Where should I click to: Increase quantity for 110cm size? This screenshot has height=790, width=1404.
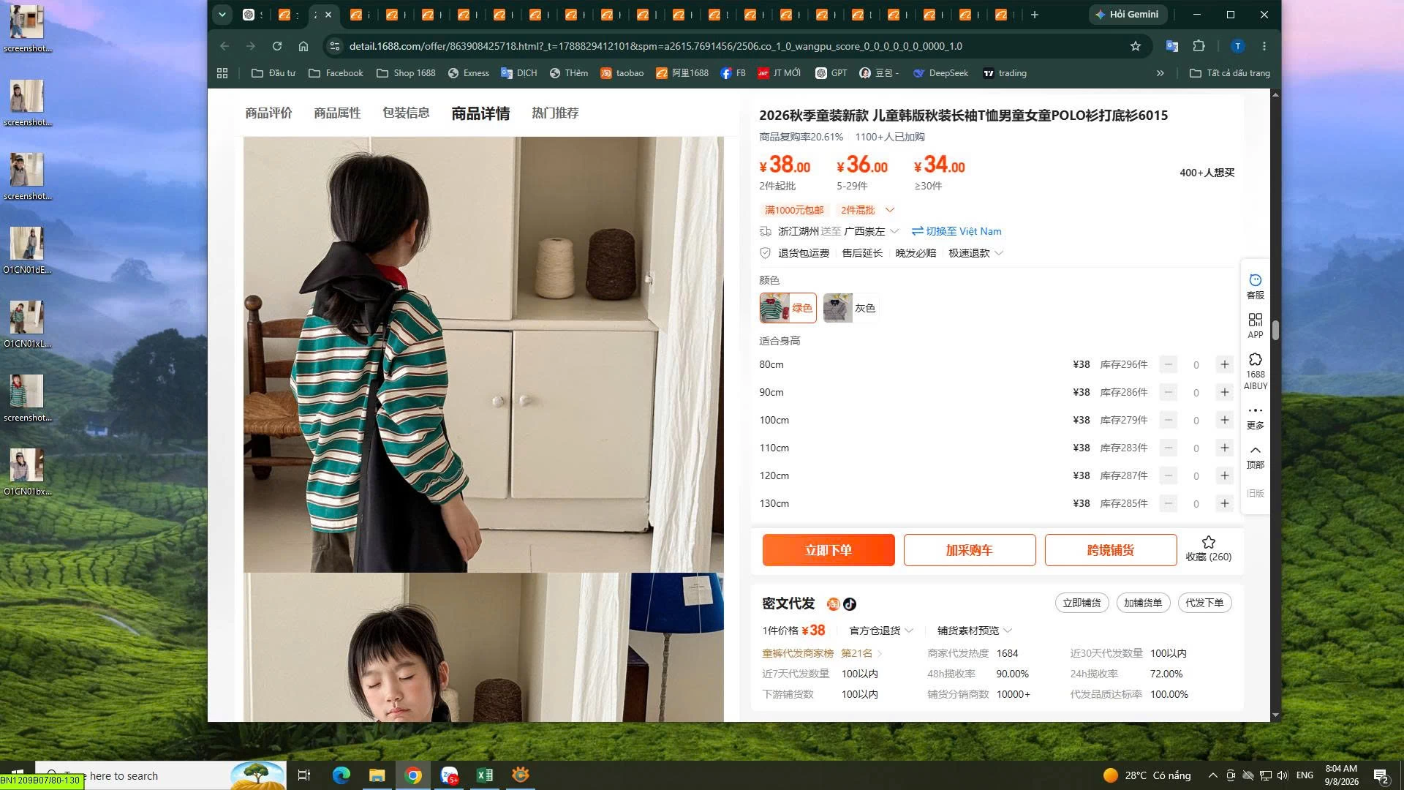[x=1225, y=448]
